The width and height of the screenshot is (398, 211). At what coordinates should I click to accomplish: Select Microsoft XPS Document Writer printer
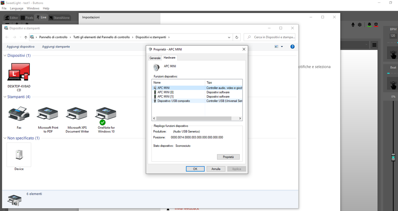pyautogui.click(x=77, y=120)
